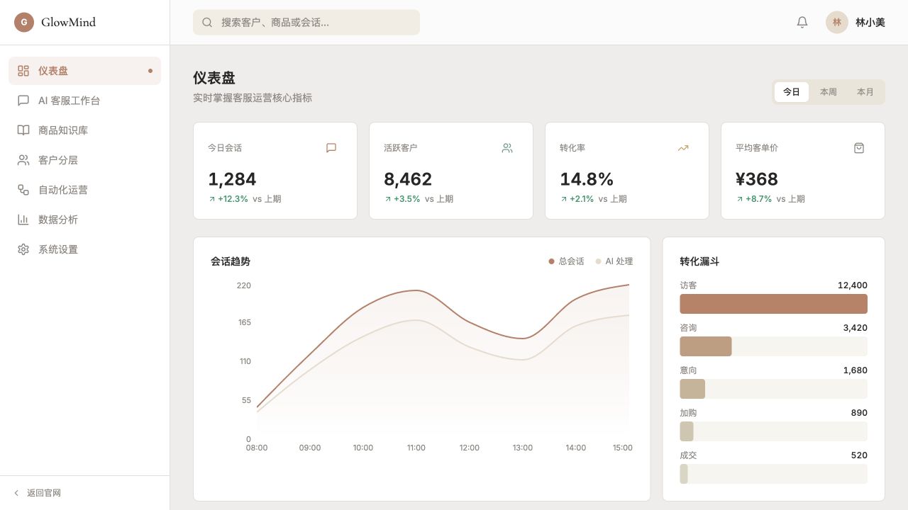Click the 林 user avatar
Image resolution: width=908 pixels, height=510 pixels.
coord(837,22)
